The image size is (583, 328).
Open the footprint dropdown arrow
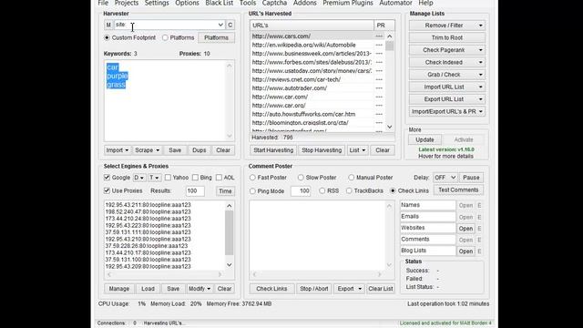pyautogui.click(x=220, y=25)
